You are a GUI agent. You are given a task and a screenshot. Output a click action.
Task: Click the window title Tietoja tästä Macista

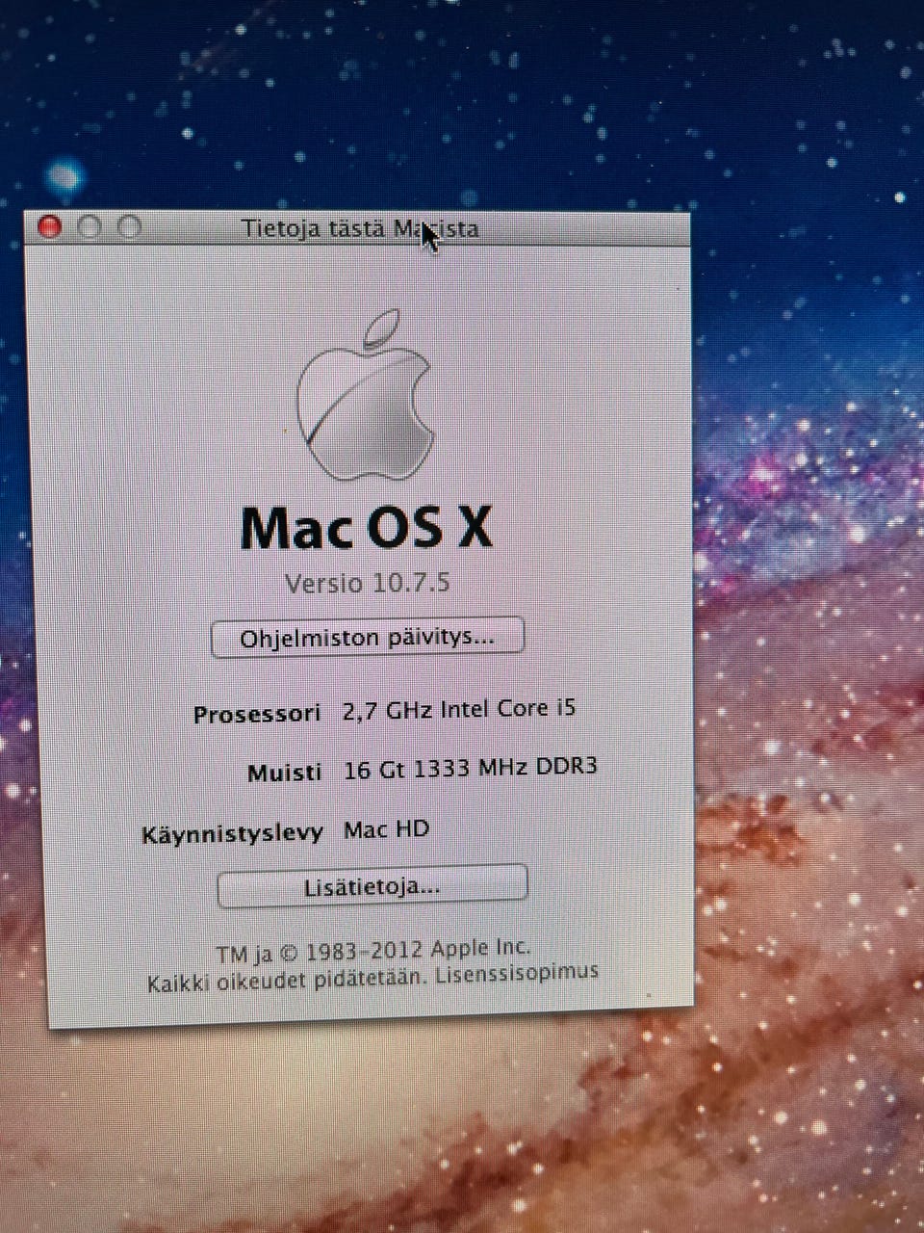[x=360, y=228]
